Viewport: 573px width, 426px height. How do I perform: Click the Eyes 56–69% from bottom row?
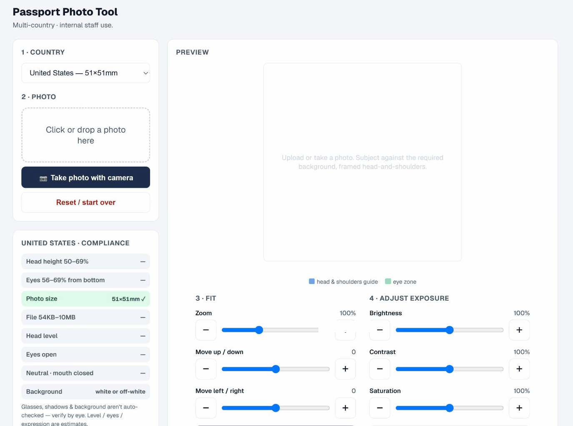click(85, 280)
